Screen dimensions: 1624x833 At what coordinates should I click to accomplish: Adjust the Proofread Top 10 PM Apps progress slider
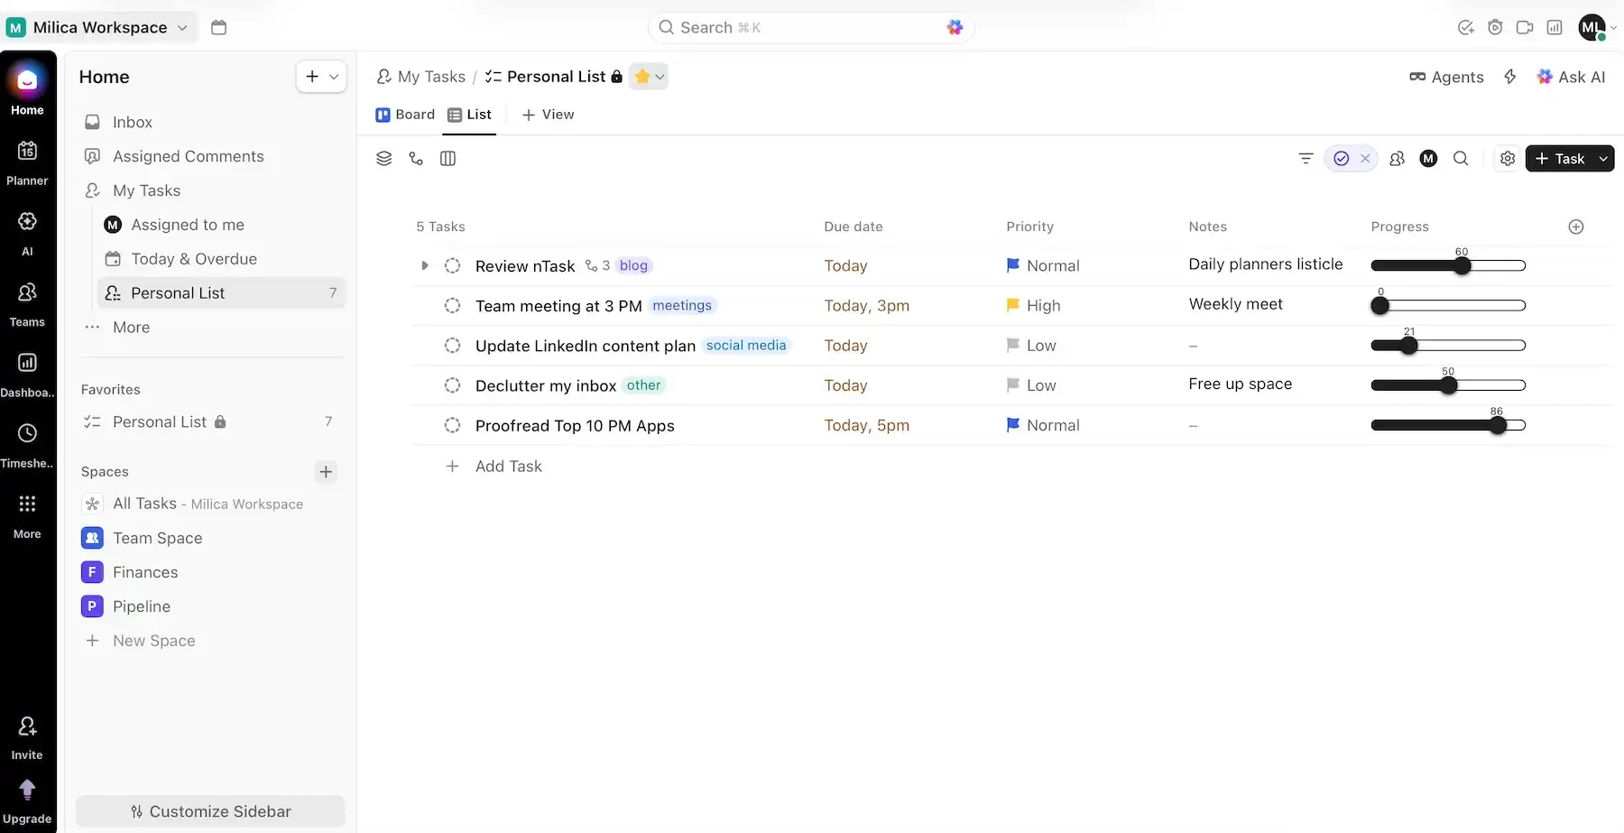coord(1498,425)
